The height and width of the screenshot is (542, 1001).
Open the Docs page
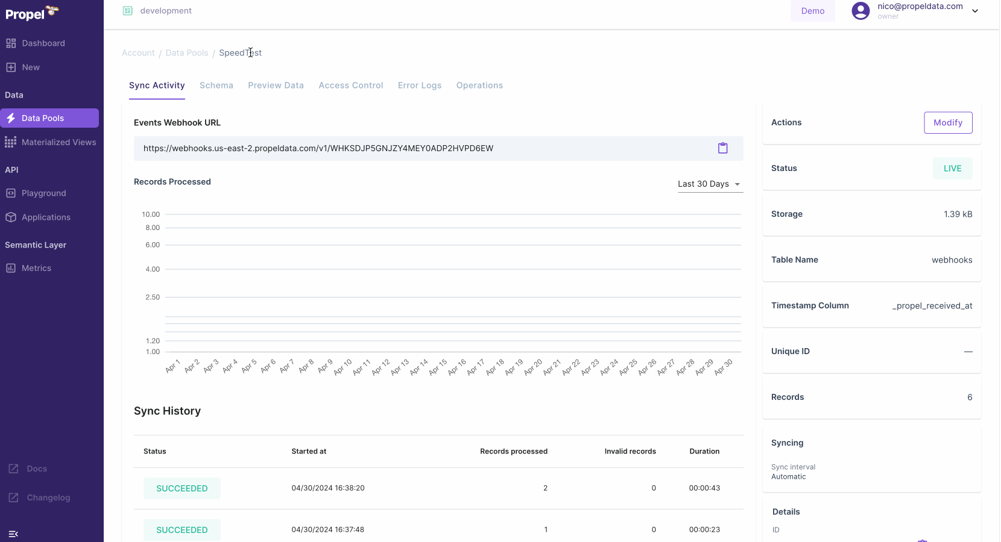click(x=37, y=468)
